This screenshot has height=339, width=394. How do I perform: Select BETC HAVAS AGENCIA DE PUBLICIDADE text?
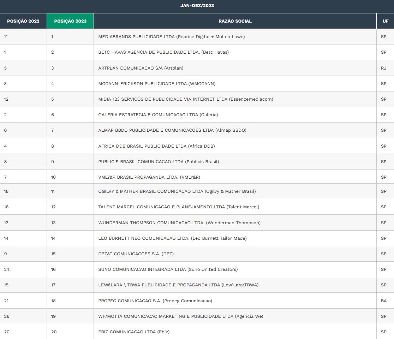tap(163, 52)
